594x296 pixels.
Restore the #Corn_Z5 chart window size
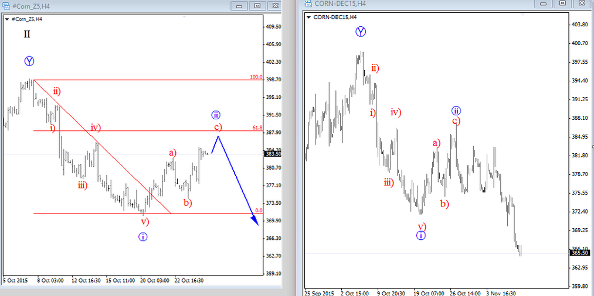pyautogui.click(x=257, y=6)
